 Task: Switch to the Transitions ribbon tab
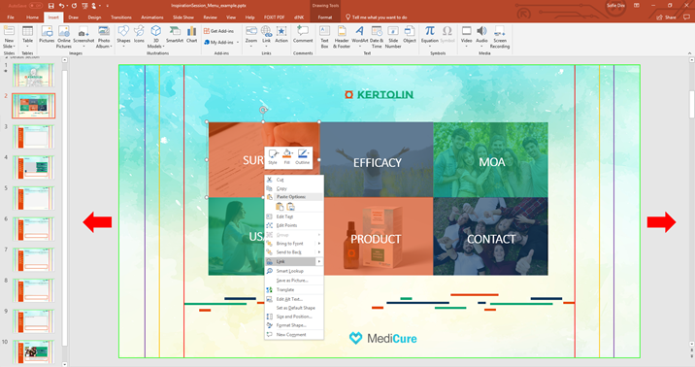click(121, 17)
